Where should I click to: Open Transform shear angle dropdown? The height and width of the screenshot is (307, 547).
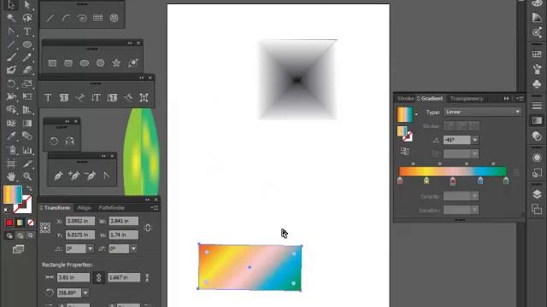pos(133,249)
